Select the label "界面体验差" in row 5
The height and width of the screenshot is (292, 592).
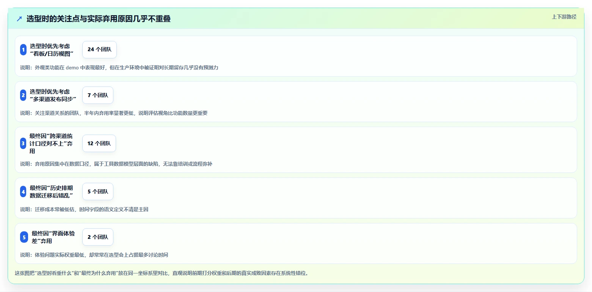[x=53, y=237]
